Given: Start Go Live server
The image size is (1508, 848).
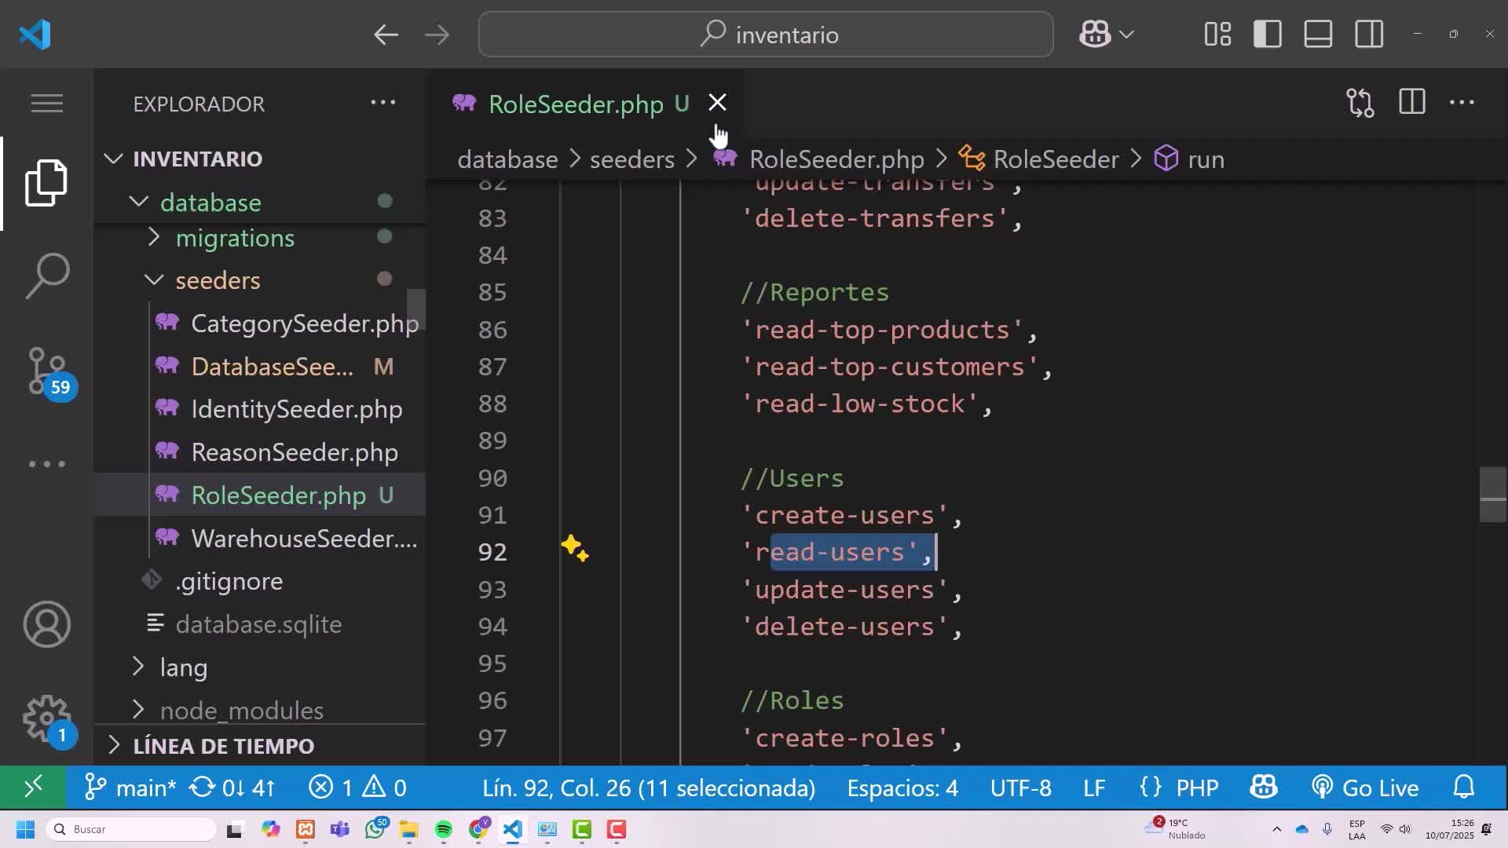Looking at the screenshot, I should 1365,787.
